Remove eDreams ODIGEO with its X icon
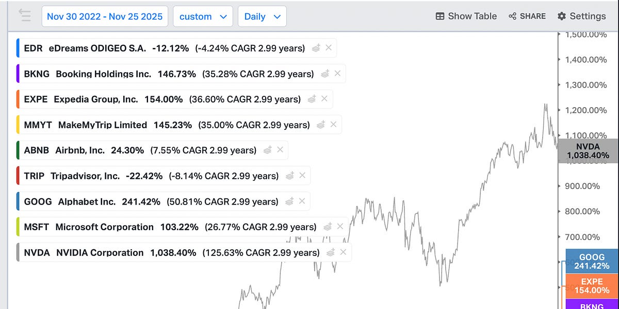The height and width of the screenshot is (309, 619). click(329, 48)
